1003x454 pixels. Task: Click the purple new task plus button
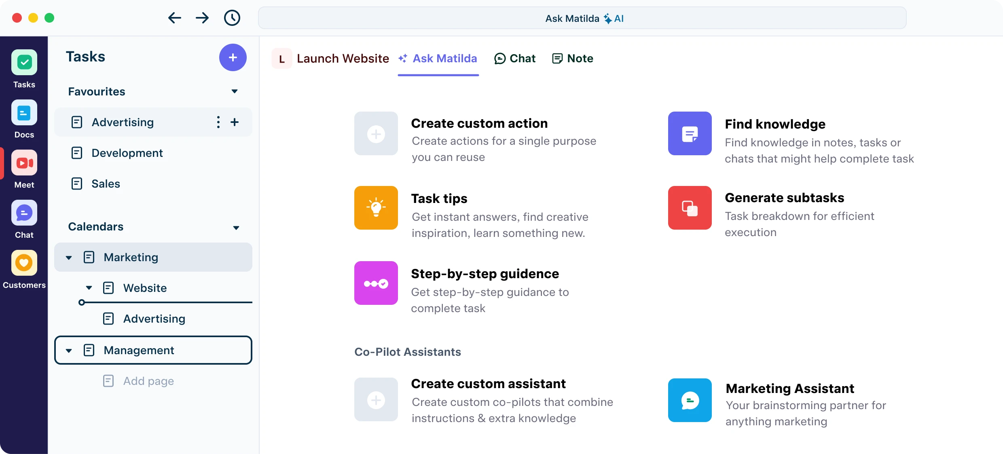pos(233,57)
